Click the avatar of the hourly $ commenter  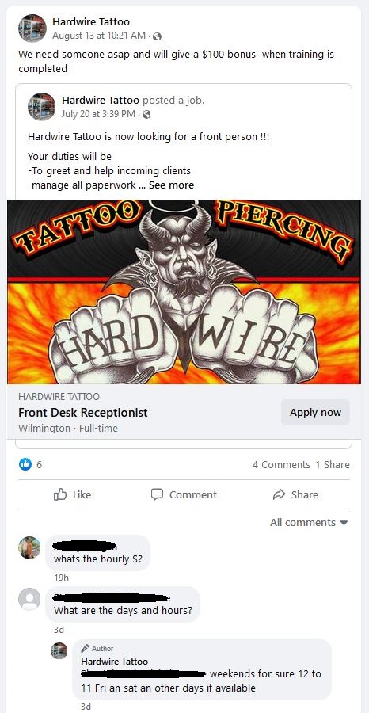(x=29, y=547)
